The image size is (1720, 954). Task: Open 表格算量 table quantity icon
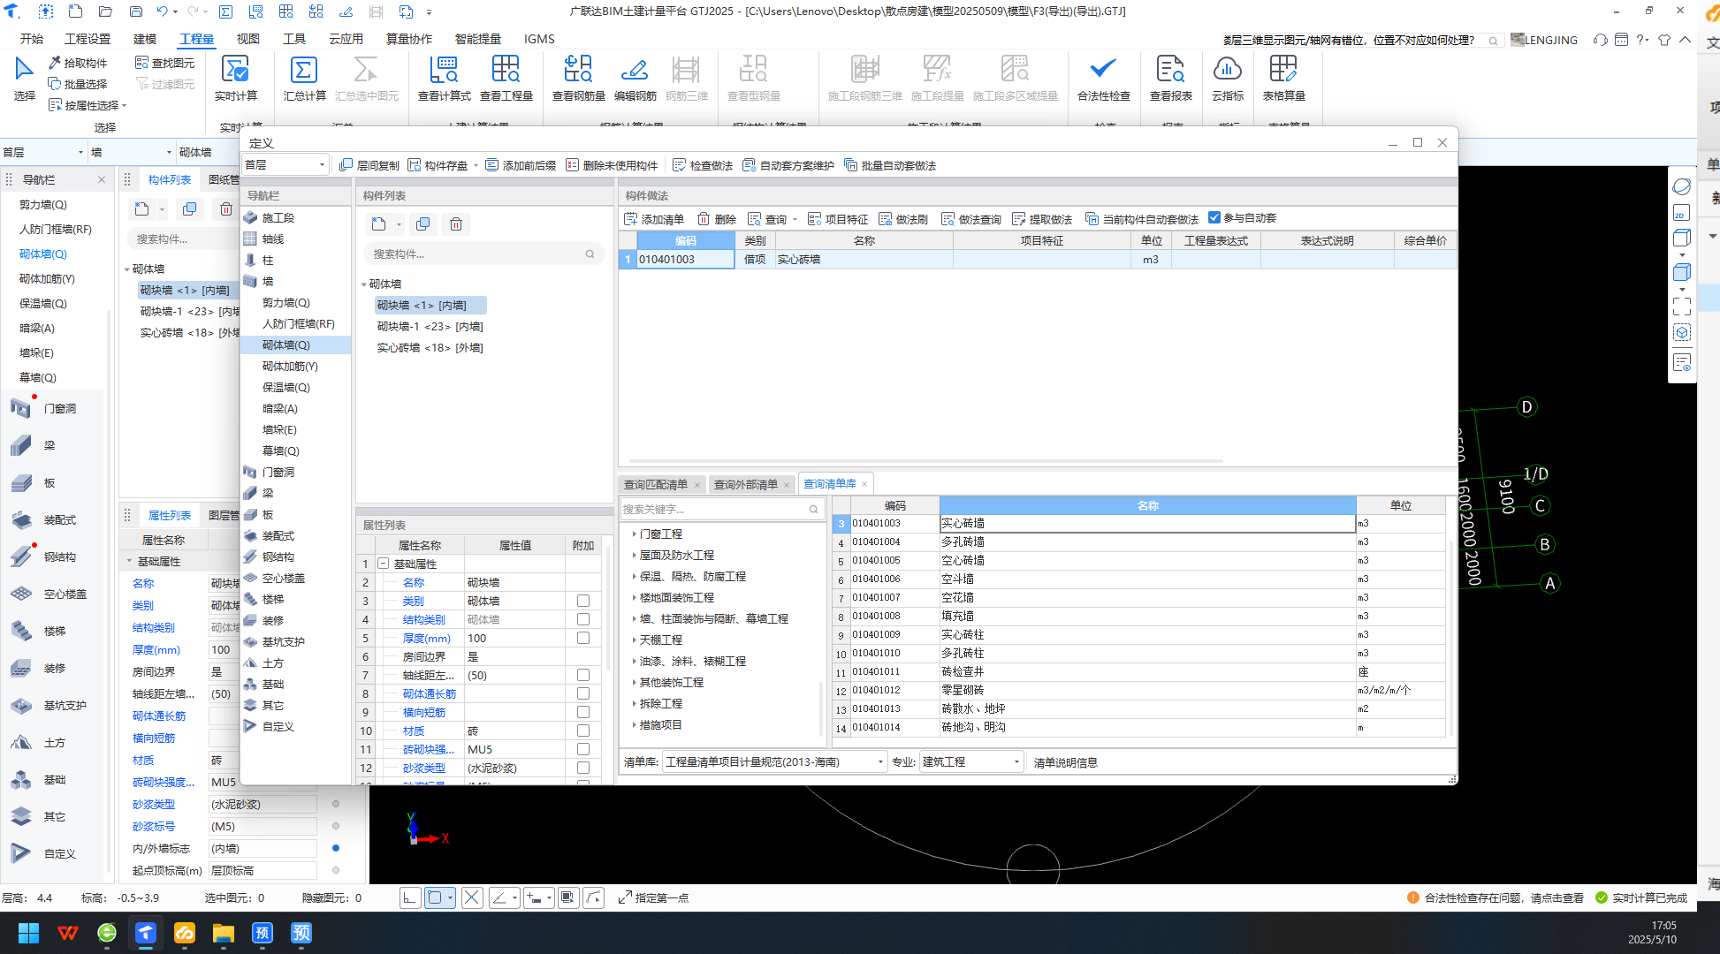(x=1283, y=78)
